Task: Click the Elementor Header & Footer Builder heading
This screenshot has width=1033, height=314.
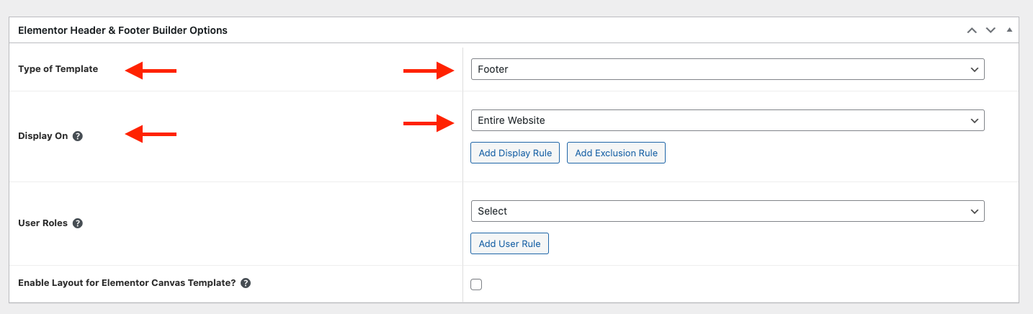Action: click(x=122, y=30)
